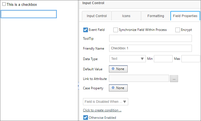201x121 pixels.
Task: Toggle the Encrypt checkbox
Action: pyautogui.click(x=178, y=30)
